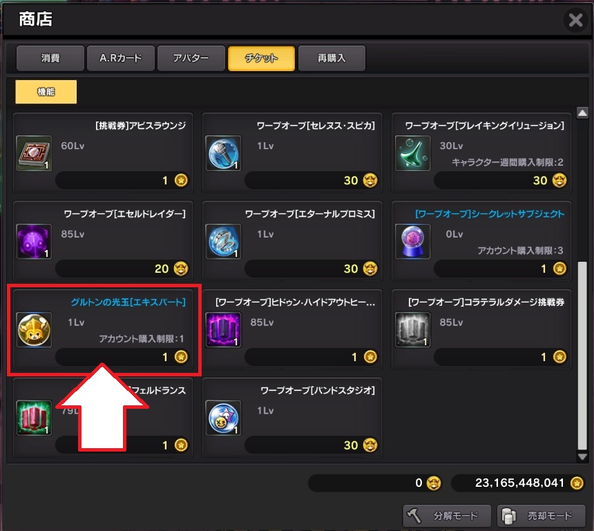Enable 分解モード with the hammer button
The width and height of the screenshot is (594, 531).
[447, 516]
